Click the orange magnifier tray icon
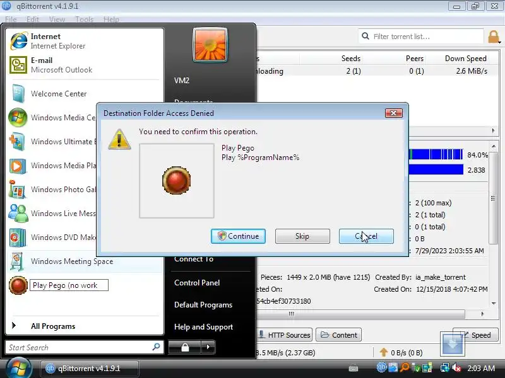Viewport: 505px width, 378px height. [405, 367]
